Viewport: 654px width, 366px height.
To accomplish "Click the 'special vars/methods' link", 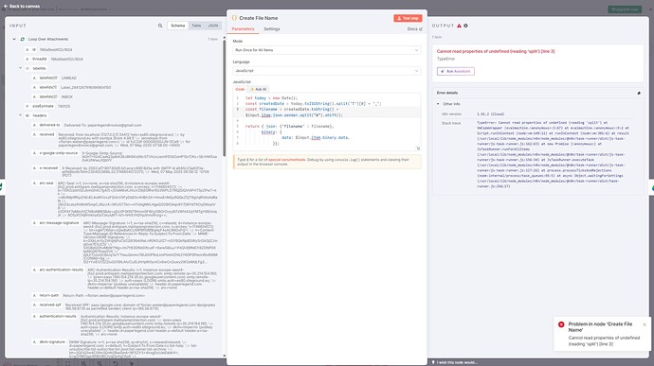I will tap(286, 160).
